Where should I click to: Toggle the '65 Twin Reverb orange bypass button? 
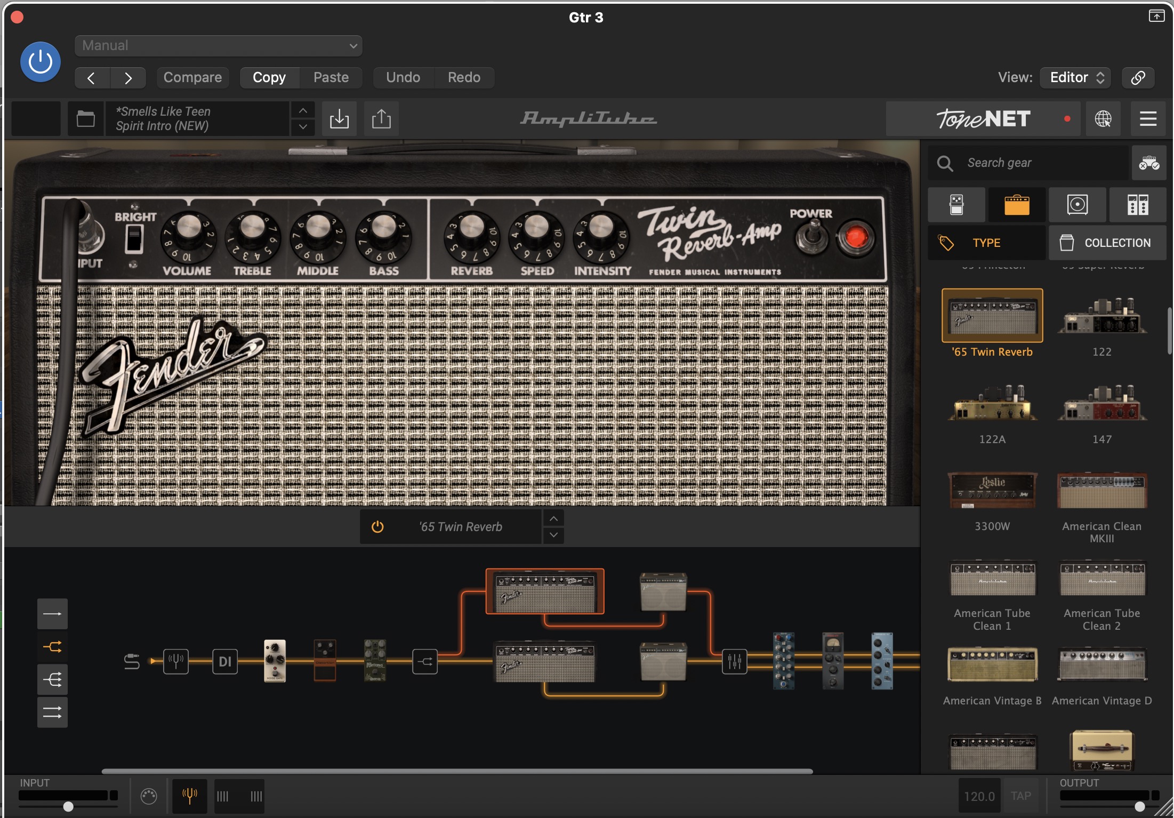click(x=377, y=527)
